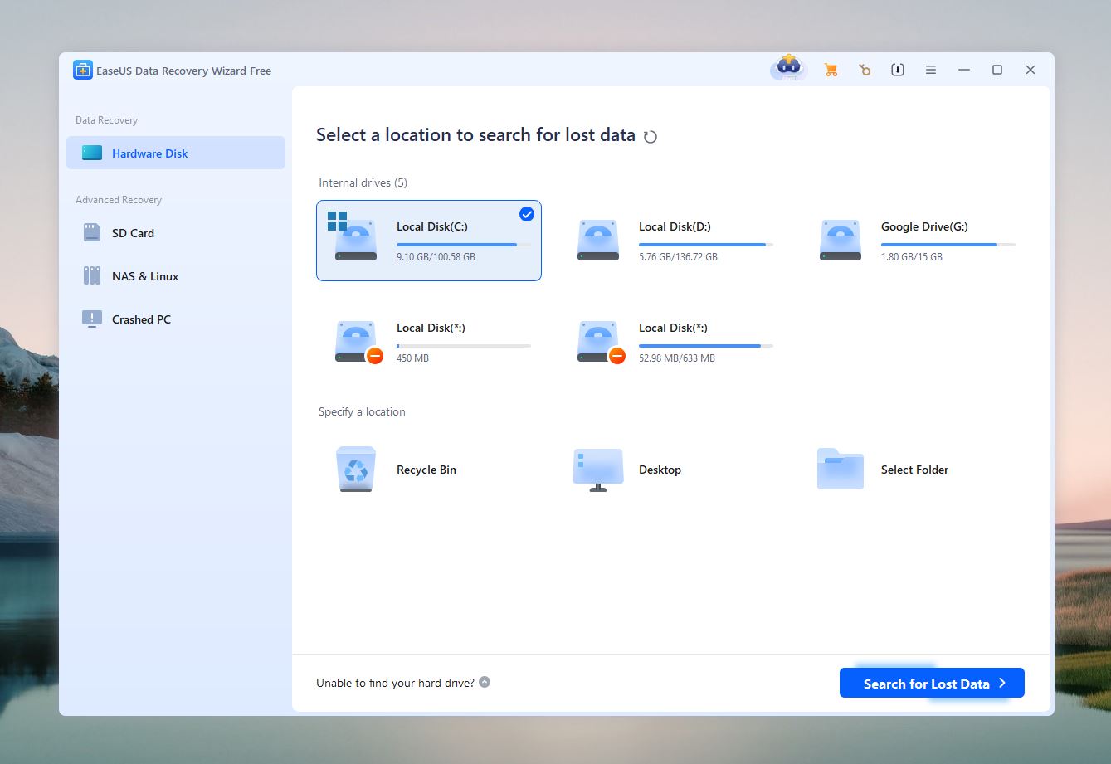This screenshot has width=1111, height=764.
Task: Click the "Recycle Bin" label
Action: click(426, 470)
